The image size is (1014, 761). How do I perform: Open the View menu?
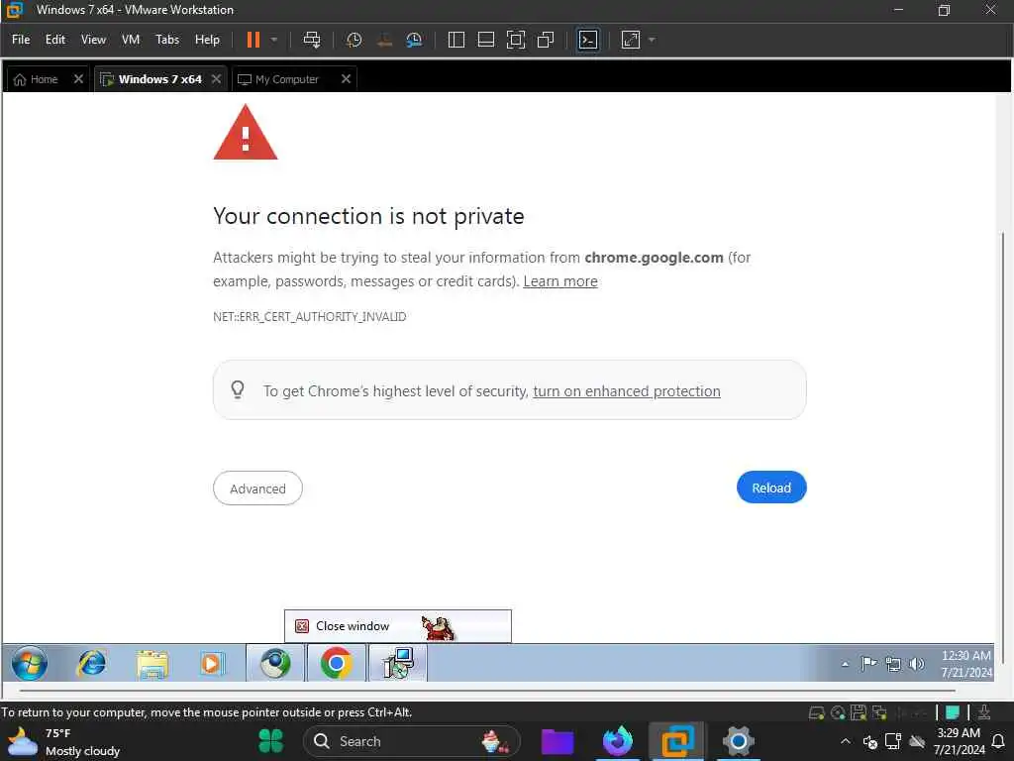pos(93,40)
